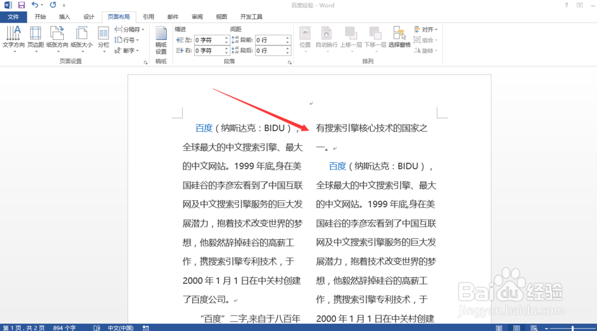
Task: Switch to the 设计 tab
Action: point(89,17)
